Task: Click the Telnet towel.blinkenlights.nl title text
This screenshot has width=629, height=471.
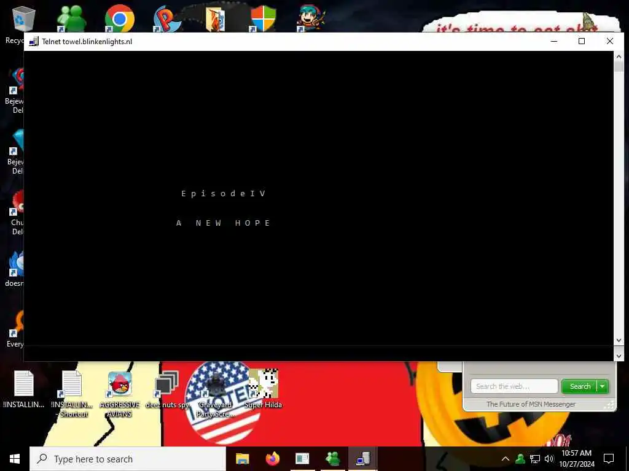Action: [x=87, y=42]
